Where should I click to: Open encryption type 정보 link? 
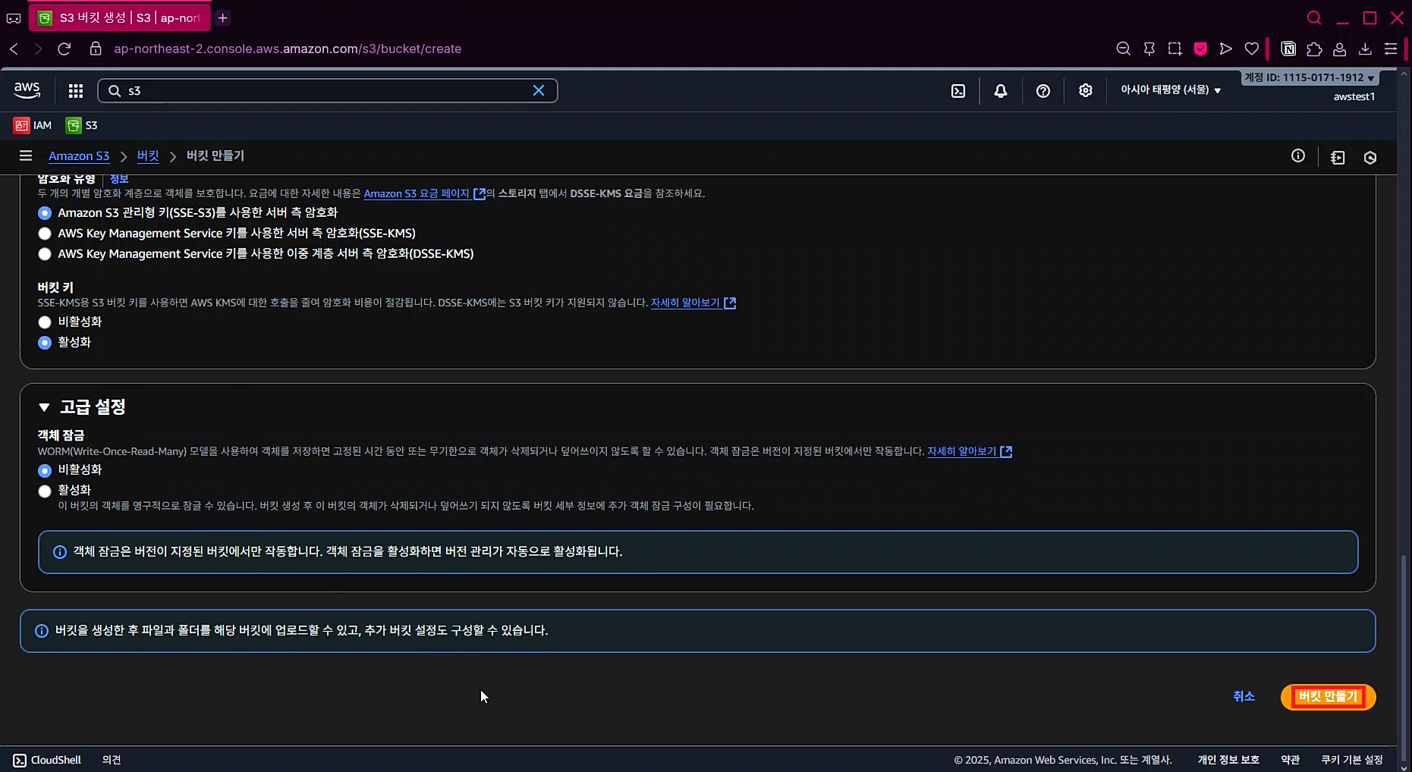coord(119,180)
